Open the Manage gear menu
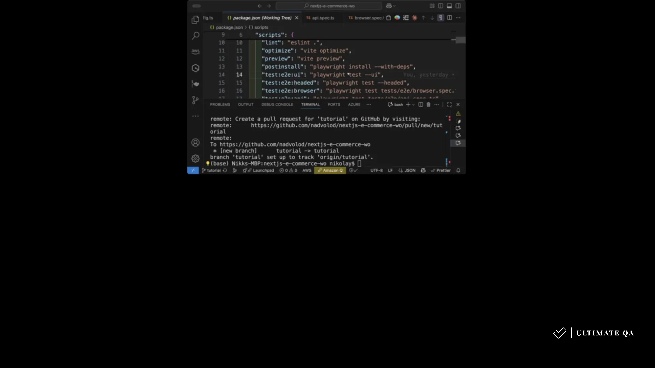The image size is (655, 368). point(195,158)
